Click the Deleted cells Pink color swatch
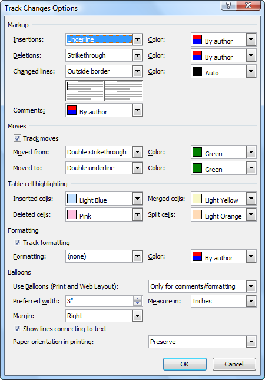 point(72,214)
